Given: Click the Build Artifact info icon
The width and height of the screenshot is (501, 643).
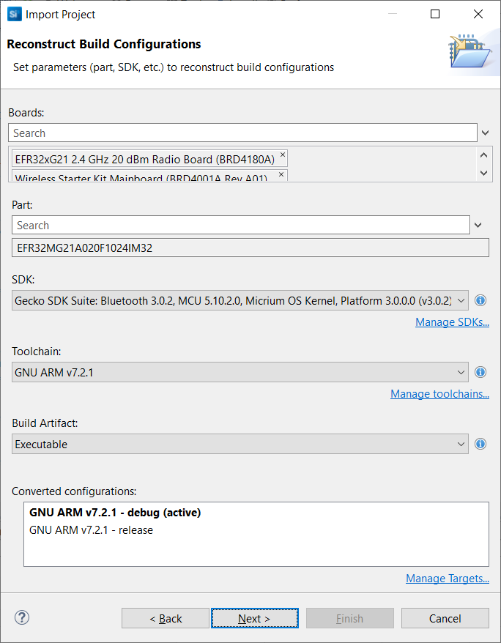Looking at the screenshot, I should click(x=480, y=444).
